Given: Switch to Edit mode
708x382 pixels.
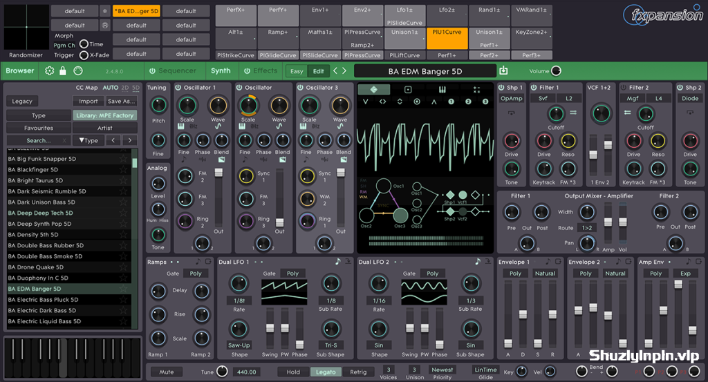Looking at the screenshot, I should coord(318,71).
